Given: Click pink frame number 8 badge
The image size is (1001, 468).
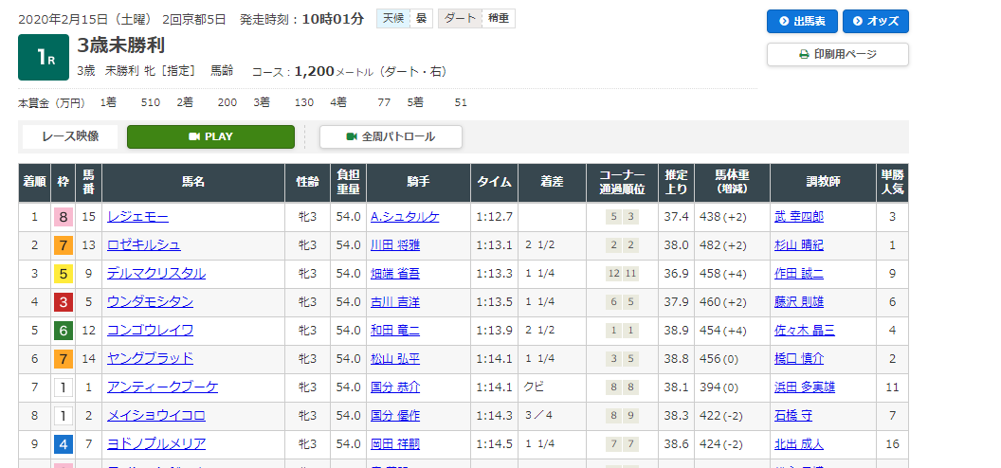Looking at the screenshot, I should (x=62, y=217).
